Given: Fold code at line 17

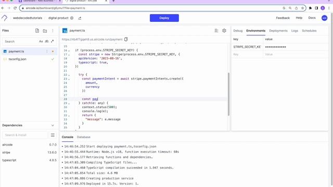Looking at the screenshot, I should point(69,55).
